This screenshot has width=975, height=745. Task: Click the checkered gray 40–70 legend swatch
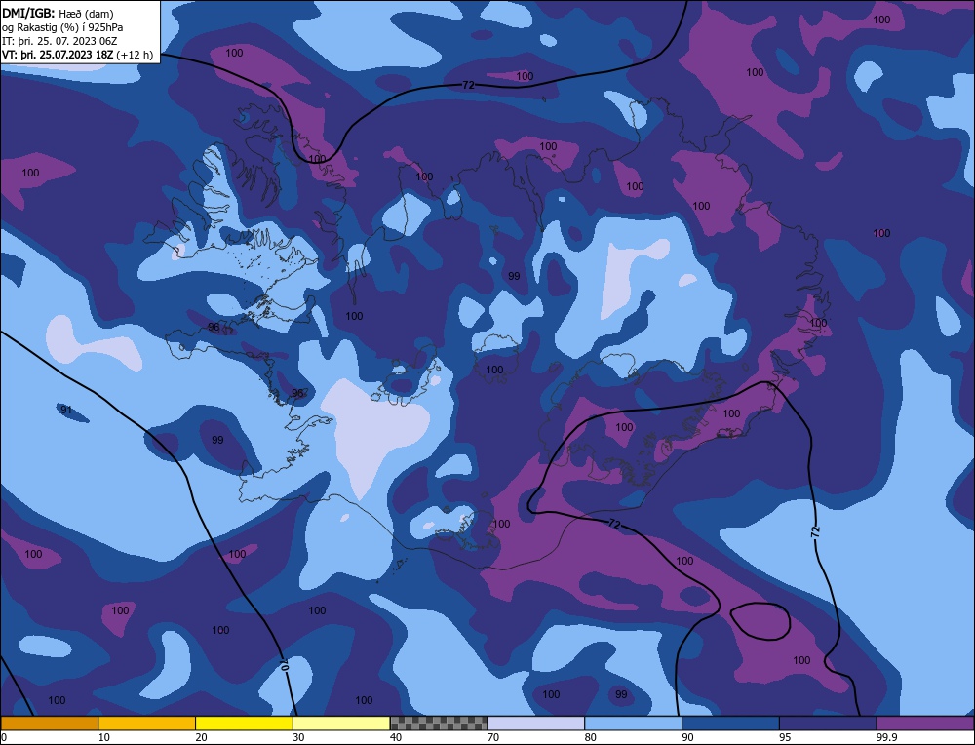(x=439, y=724)
